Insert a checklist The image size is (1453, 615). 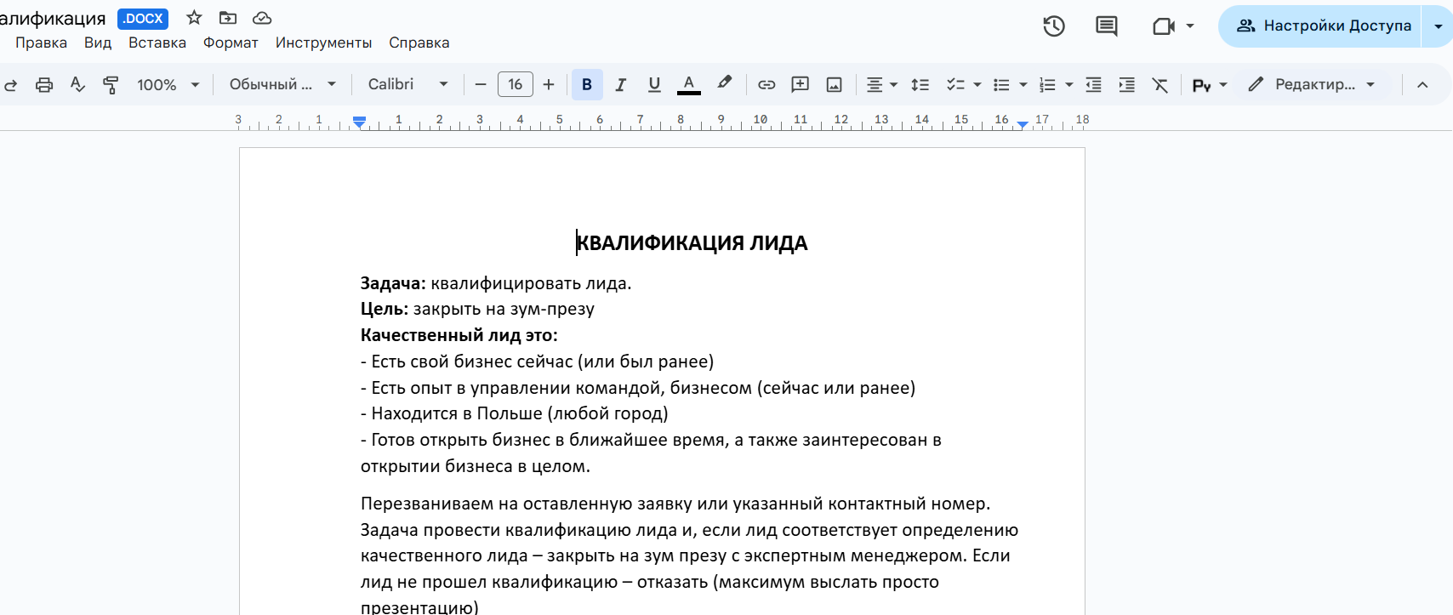pos(956,84)
